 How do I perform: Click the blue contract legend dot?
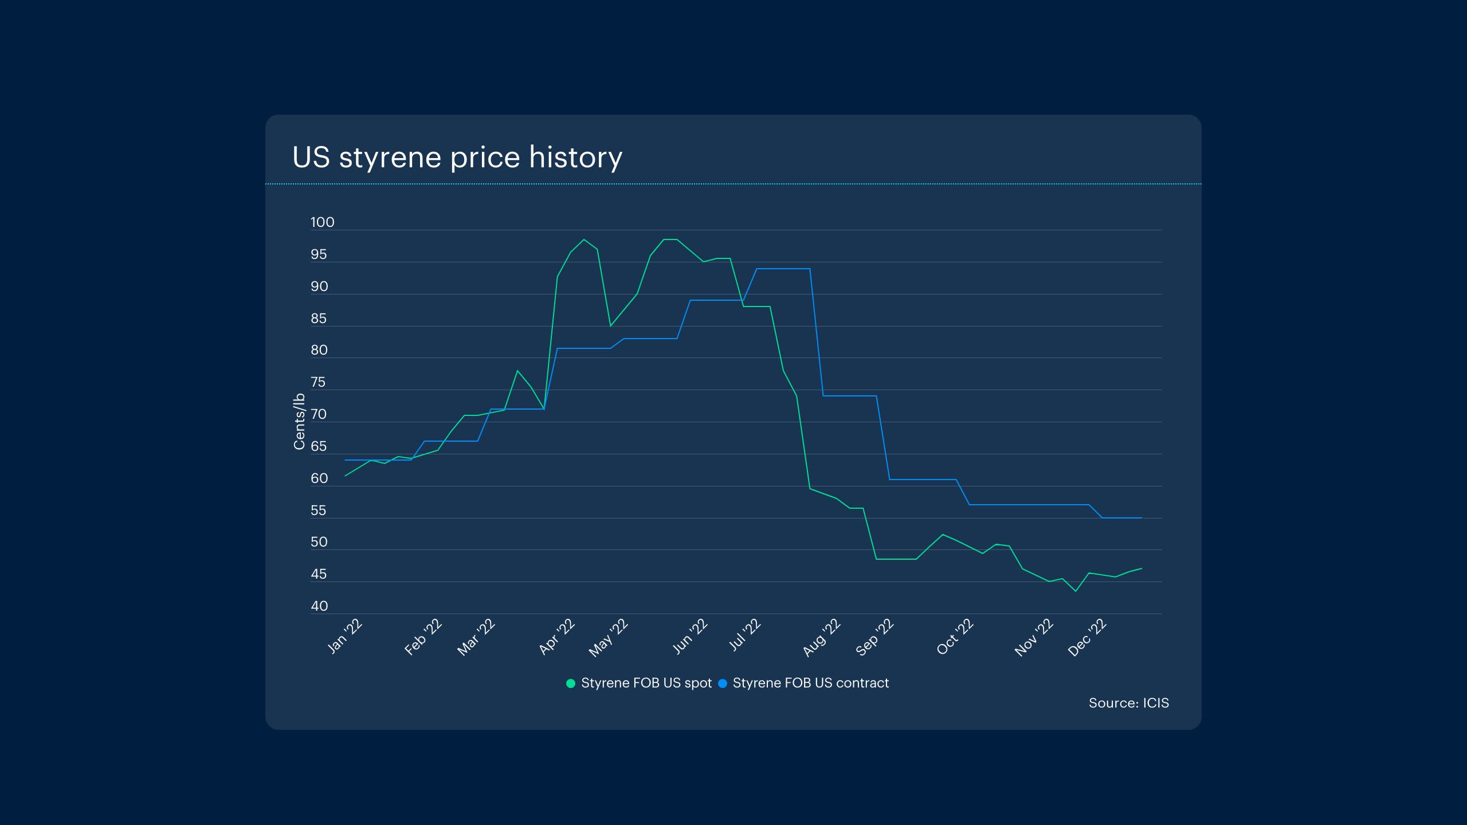click(x=723, y=683)
